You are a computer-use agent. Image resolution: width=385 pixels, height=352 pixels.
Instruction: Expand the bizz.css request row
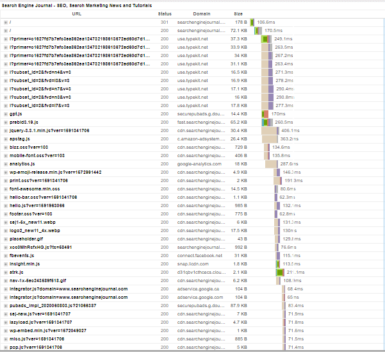pos(5,147)
